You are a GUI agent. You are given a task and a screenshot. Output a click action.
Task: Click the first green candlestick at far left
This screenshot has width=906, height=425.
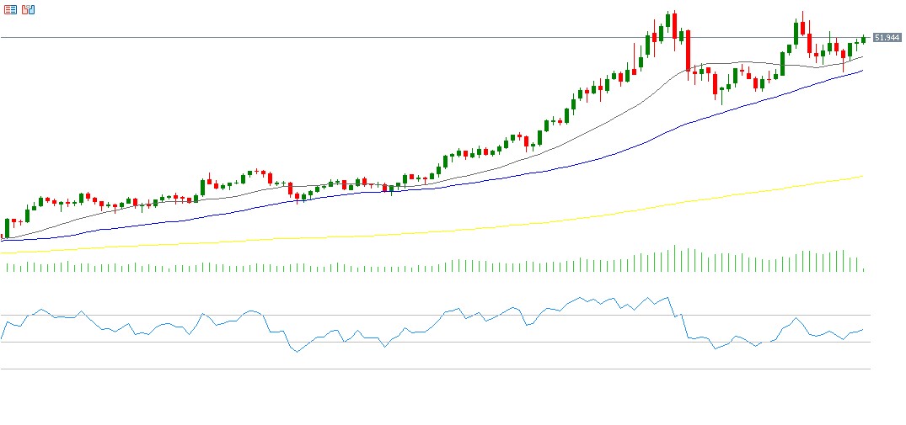tap(8, 227)
